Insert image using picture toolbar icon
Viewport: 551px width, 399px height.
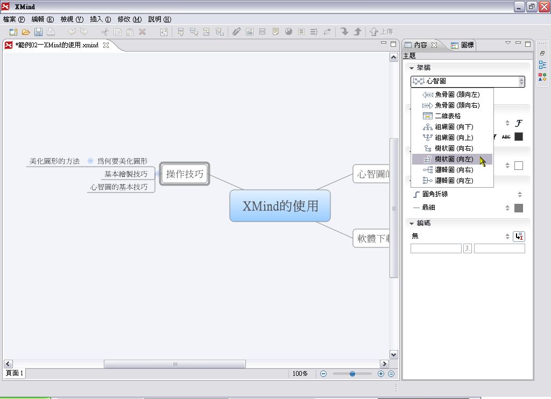[x=250, y=32]
